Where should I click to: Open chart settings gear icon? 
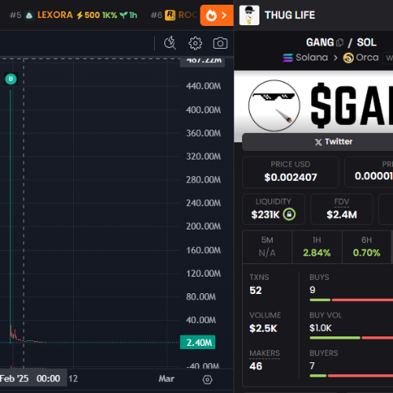coord(195,43)
